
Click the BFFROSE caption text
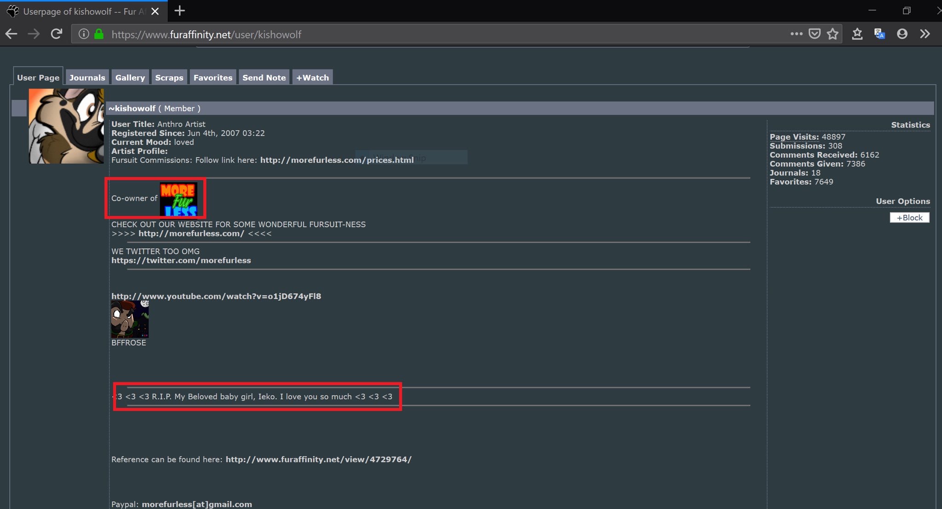(128, 343)
